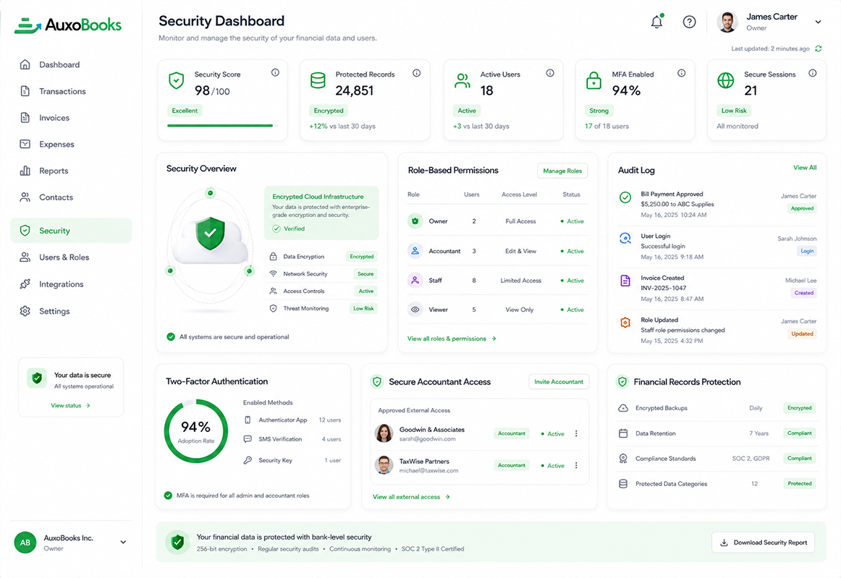
Task: Show info for Security Score card
Action: coord(275,72)
